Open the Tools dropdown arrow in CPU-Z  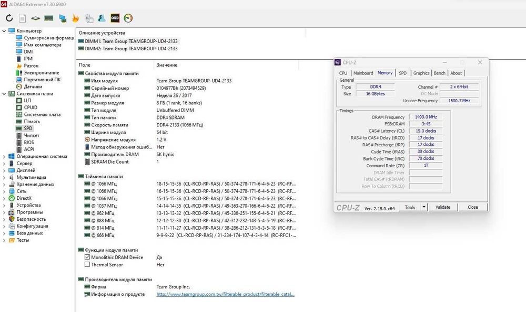424,207
